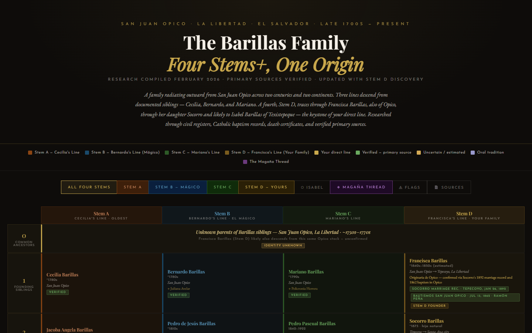Click the ALL FOUR STEMS button
The width and height of the screenshot is (532, 333).
pyautogui.click(x=89, y=187)
